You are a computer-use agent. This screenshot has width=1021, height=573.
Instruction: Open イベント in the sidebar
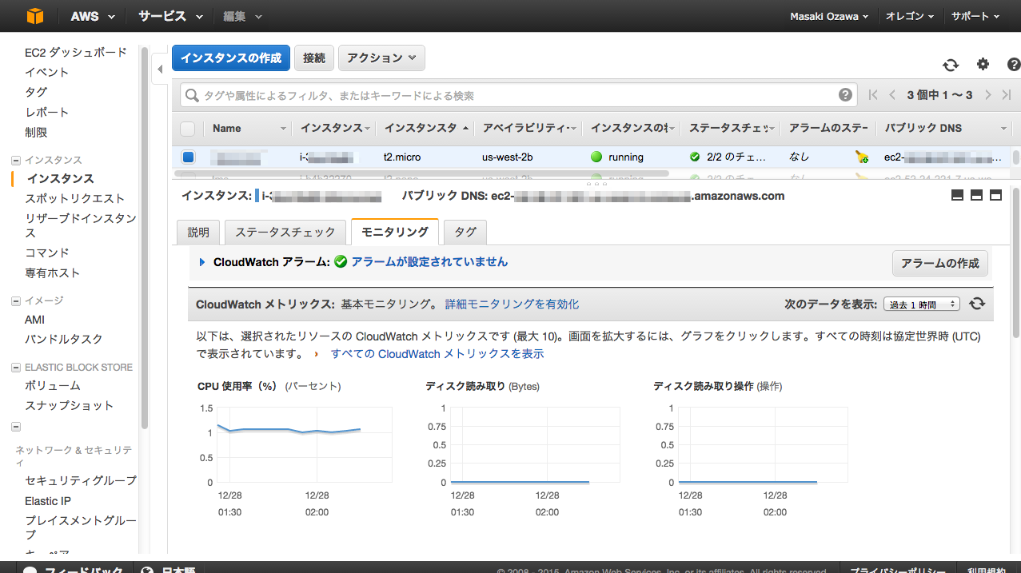[x=46, y=72]
